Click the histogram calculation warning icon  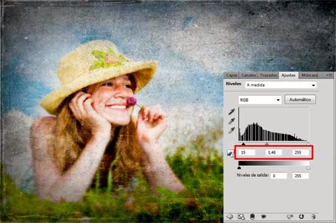(x=230, y=154)
